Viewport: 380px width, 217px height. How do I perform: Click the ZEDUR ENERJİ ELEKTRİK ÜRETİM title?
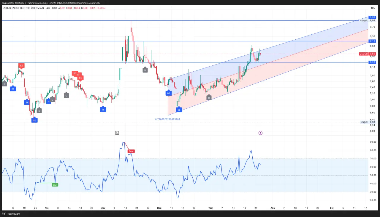click(x=23, y=8)
